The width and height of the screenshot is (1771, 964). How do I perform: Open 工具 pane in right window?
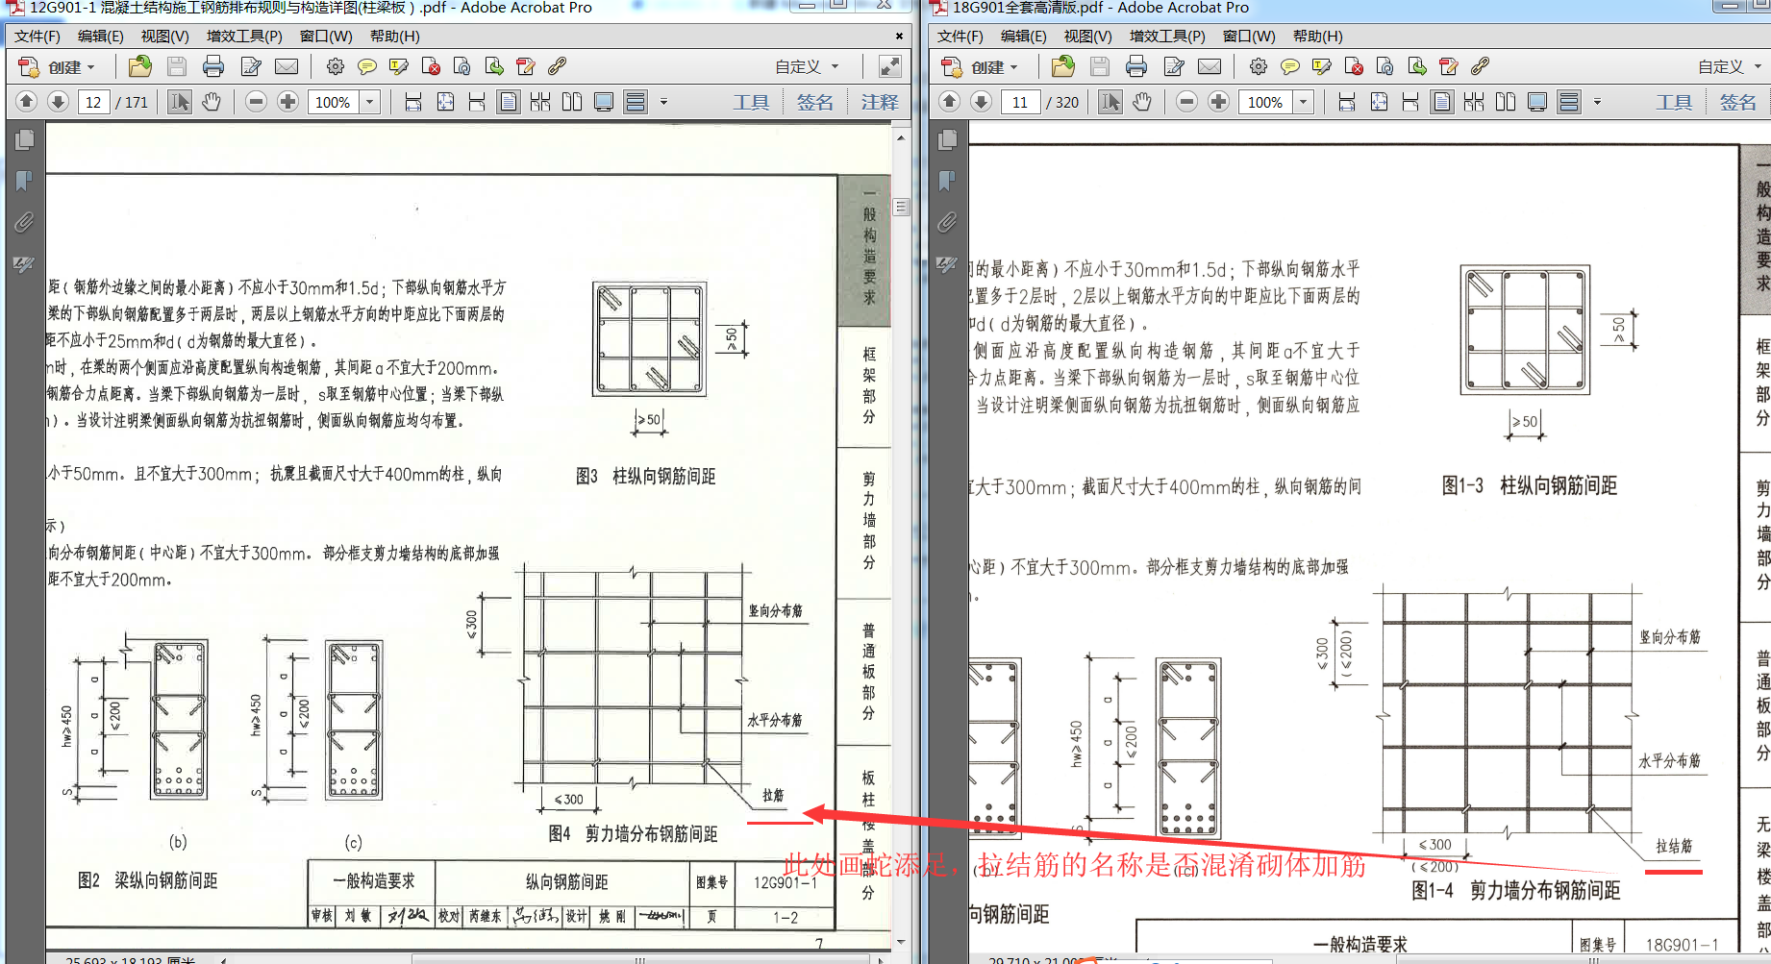pos(1674,102)
